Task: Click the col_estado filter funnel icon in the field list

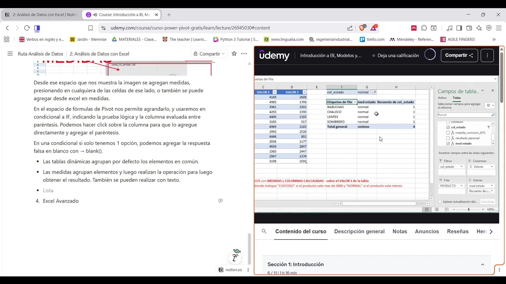Action: pos(488,127)
